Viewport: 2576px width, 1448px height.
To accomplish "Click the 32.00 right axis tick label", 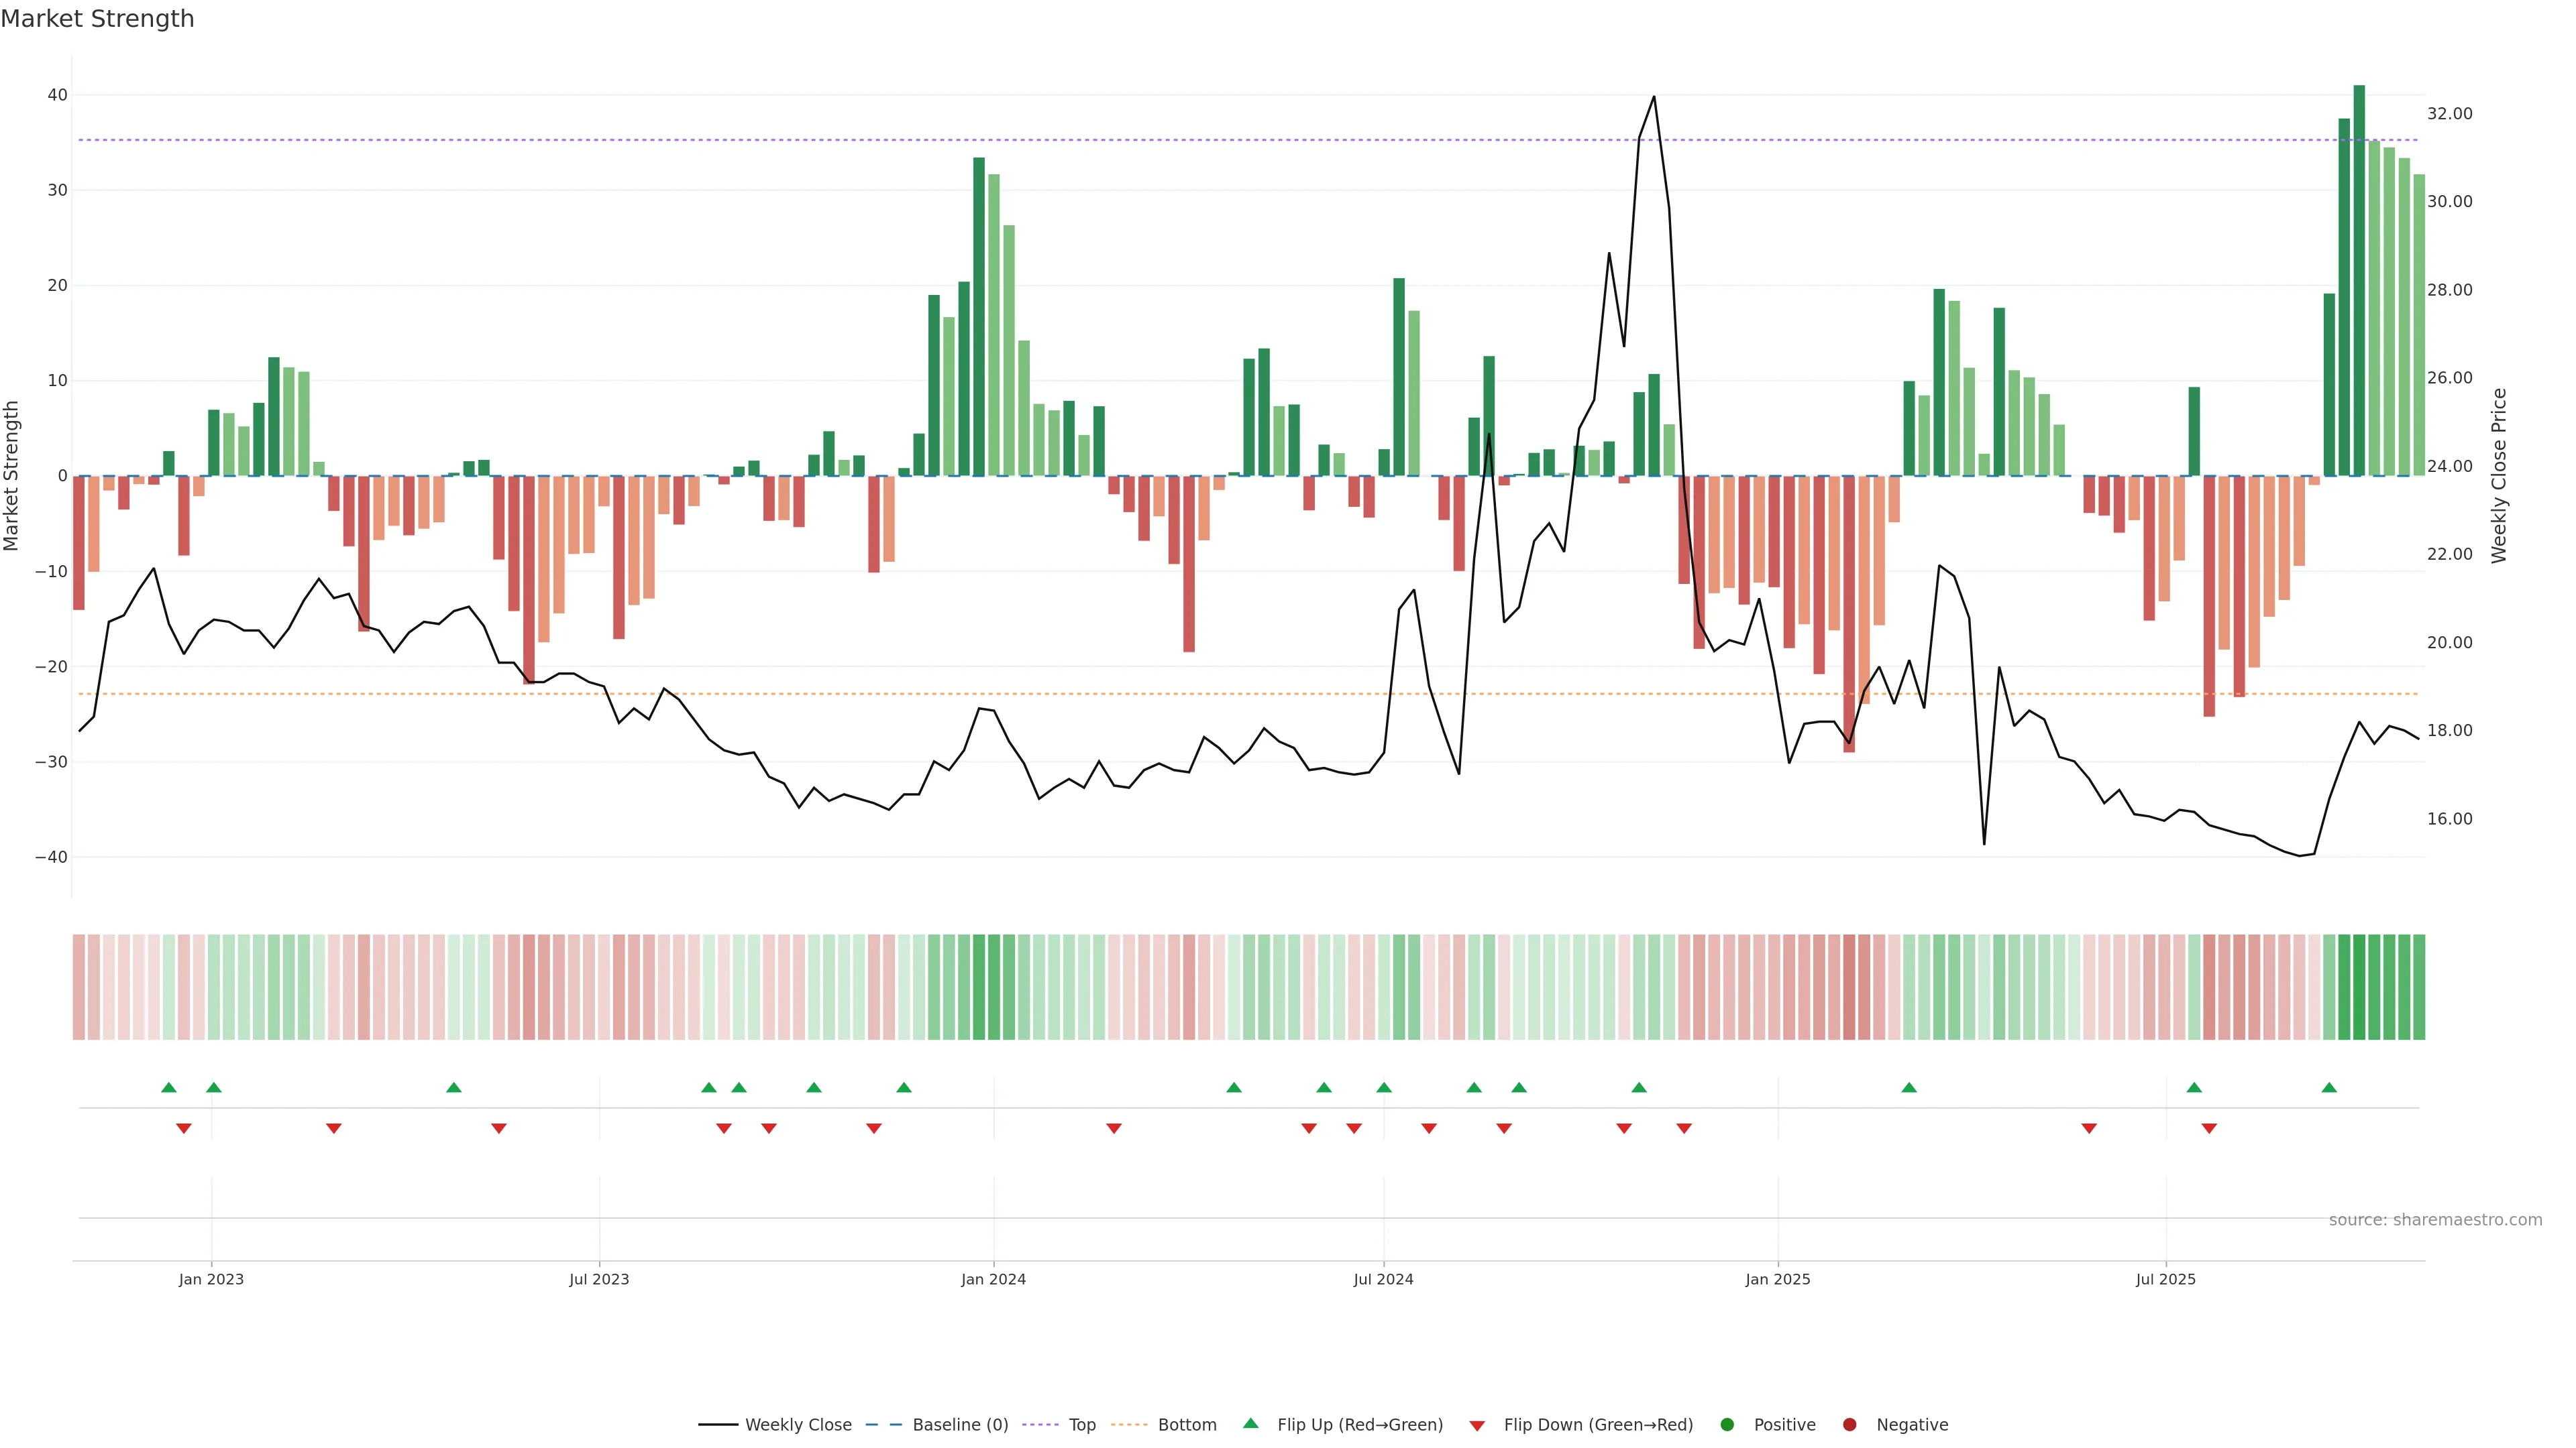I will (2449, 114).
